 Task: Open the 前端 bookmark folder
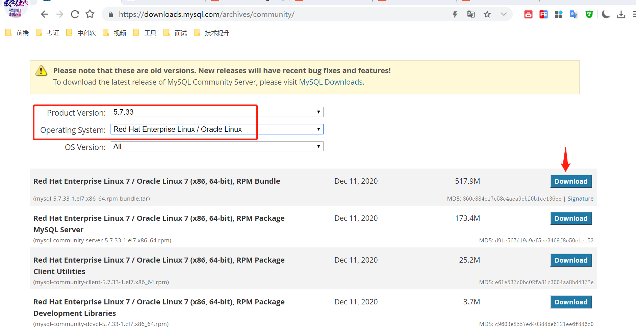coord(17,33)
